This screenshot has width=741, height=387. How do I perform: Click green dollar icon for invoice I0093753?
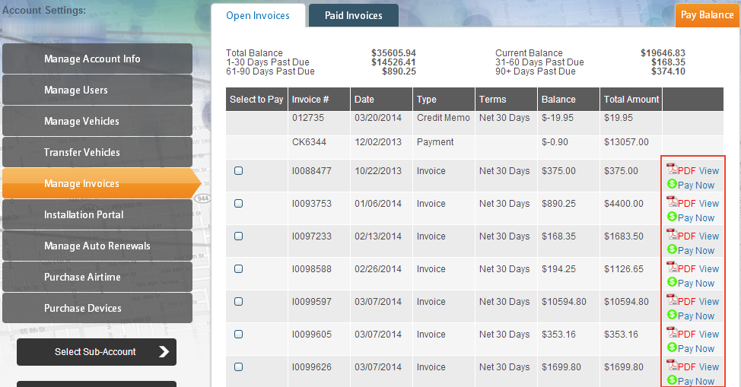pos(672,217)
